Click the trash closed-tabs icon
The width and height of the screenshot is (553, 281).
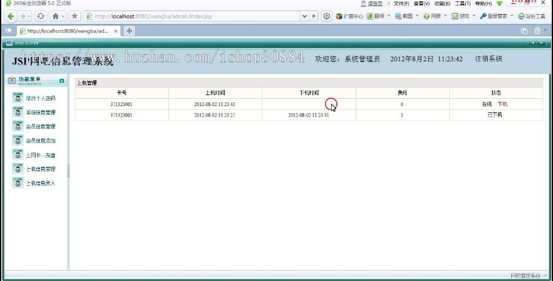coord(537,31)
